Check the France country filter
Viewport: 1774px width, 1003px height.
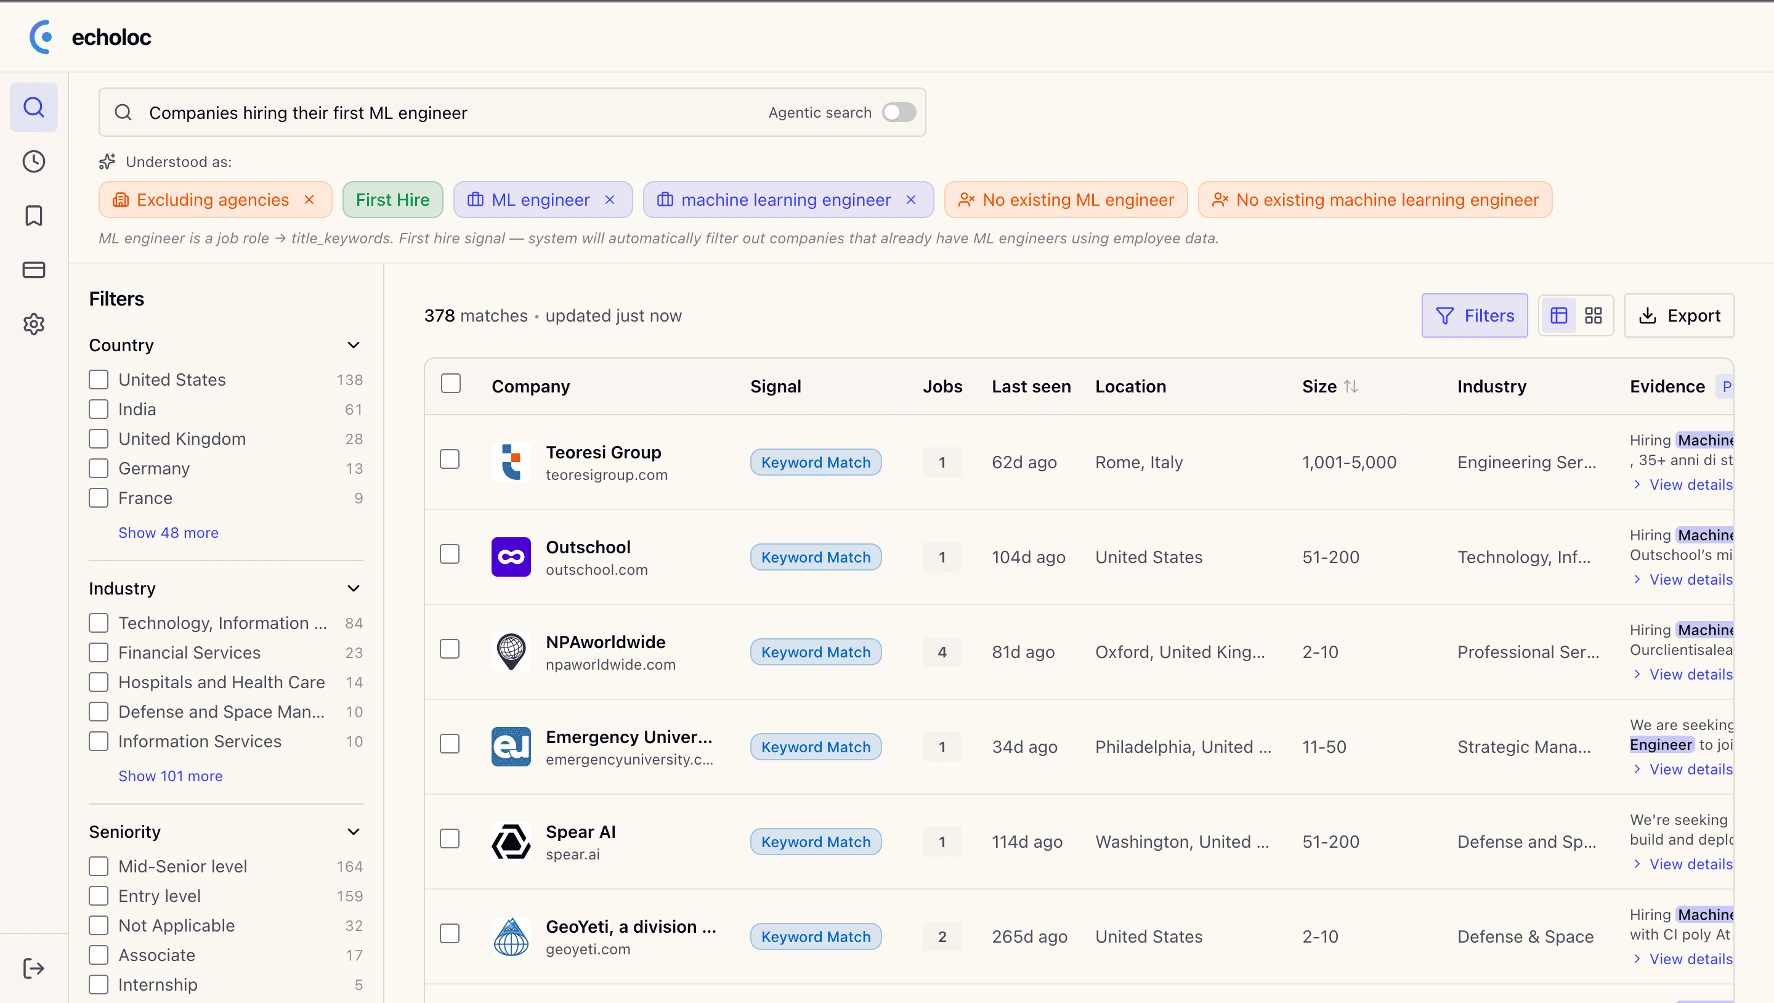pyautogui.click(x=99, y=498)
